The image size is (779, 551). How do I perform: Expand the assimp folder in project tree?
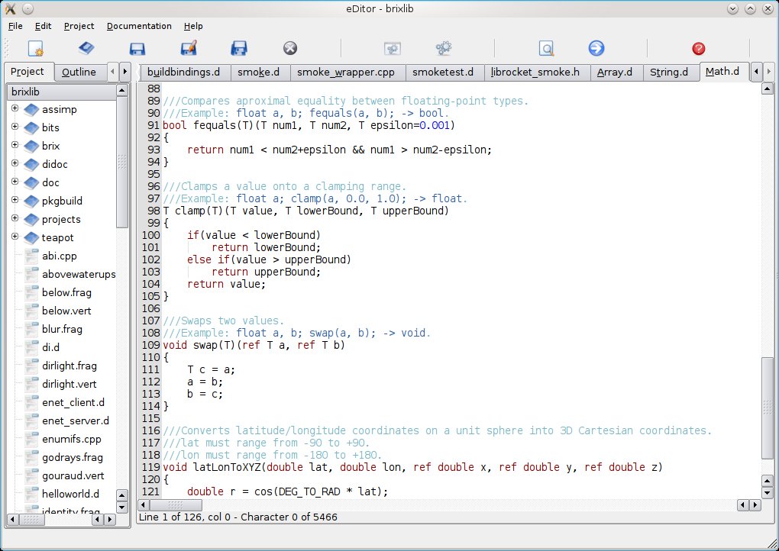tap(15, 108)
